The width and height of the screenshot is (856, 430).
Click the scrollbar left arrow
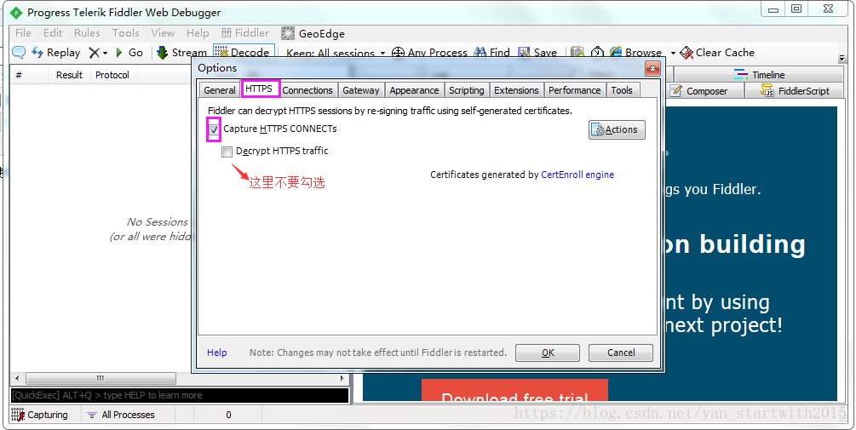(17, 378)
